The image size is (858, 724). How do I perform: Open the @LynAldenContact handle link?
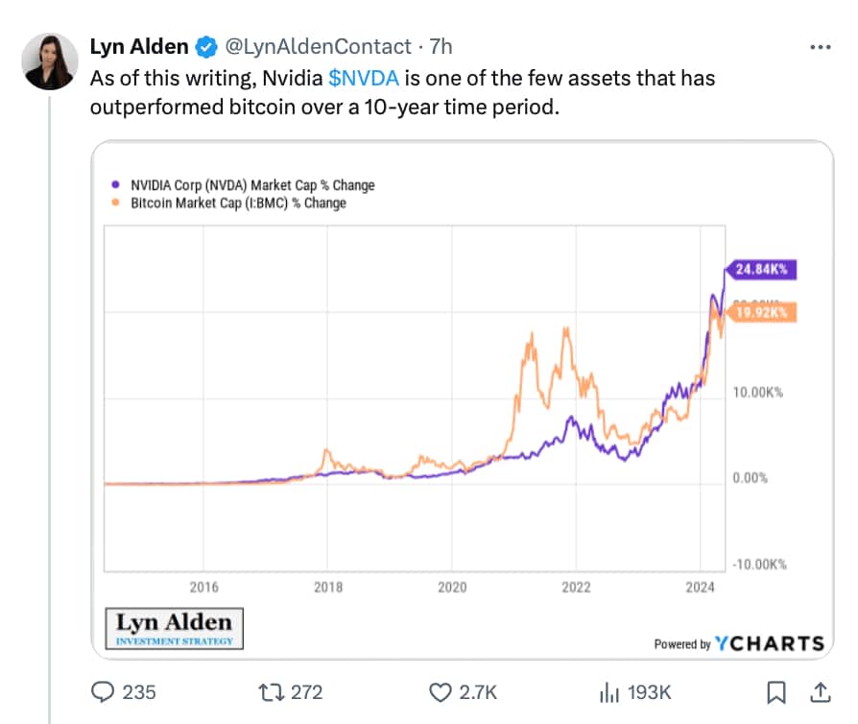(317, 46)
